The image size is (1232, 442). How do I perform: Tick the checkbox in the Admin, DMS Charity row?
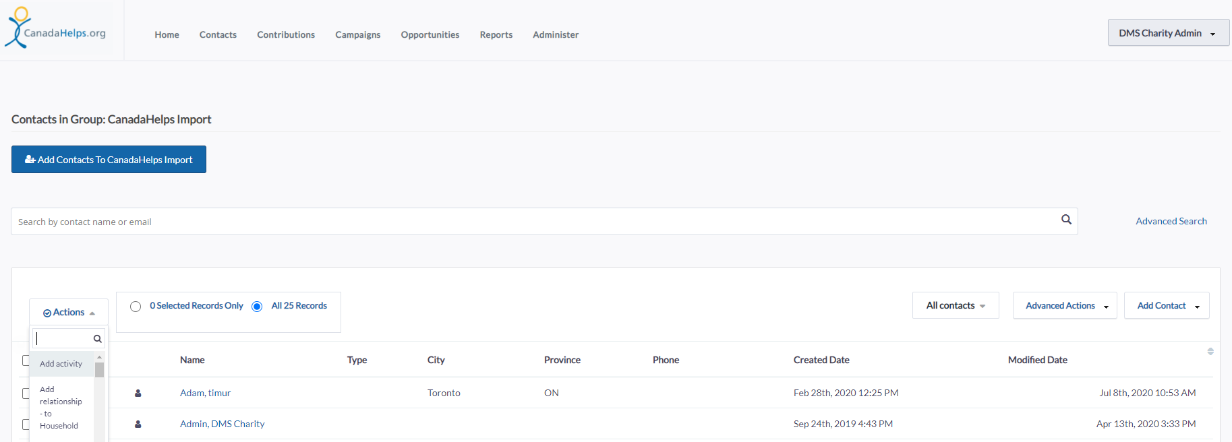click(x=26, y=424)
